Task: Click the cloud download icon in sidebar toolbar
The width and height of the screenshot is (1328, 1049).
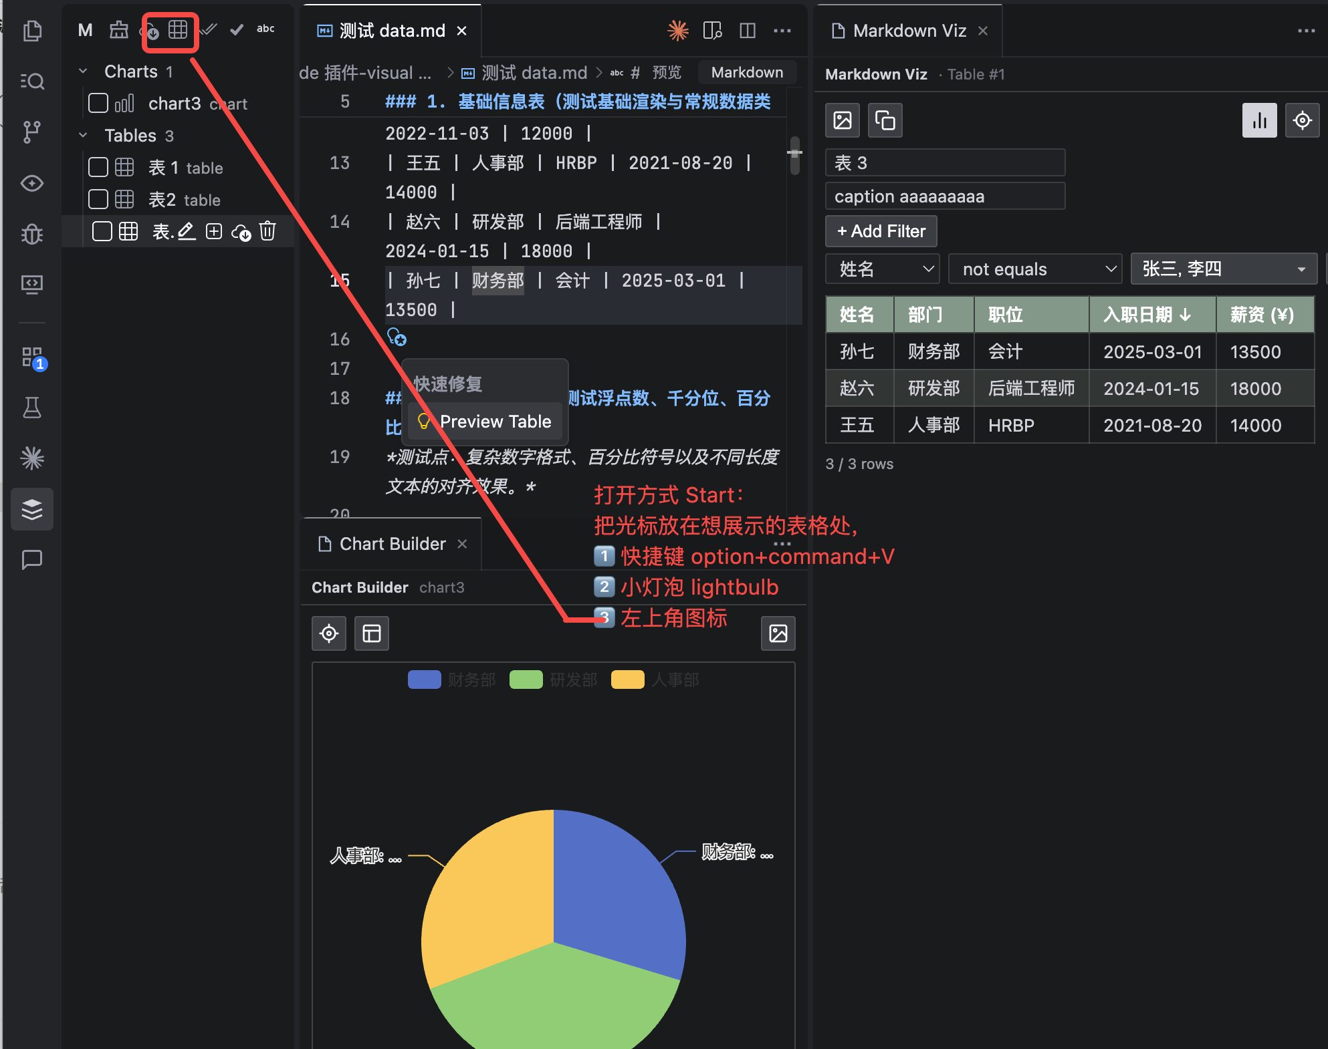Action: coord(152,31)
